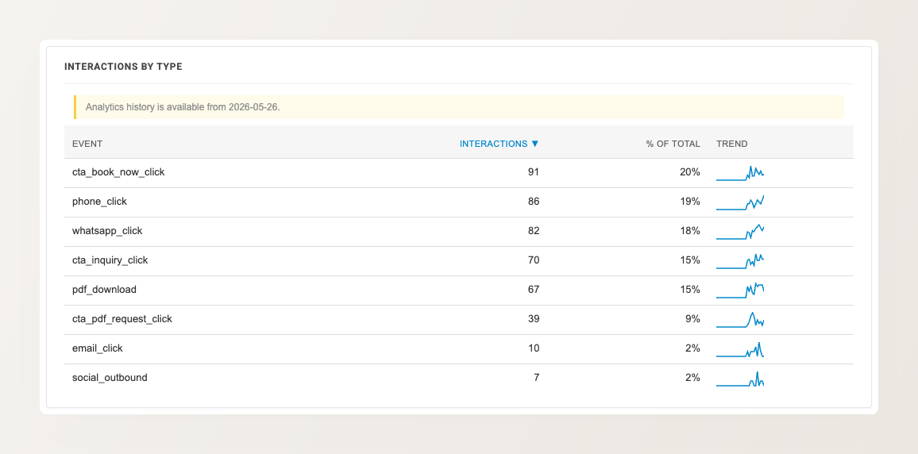The image size is (918, 454).
Task: Click the whatsapp_click event name
Action: point(107,230)
